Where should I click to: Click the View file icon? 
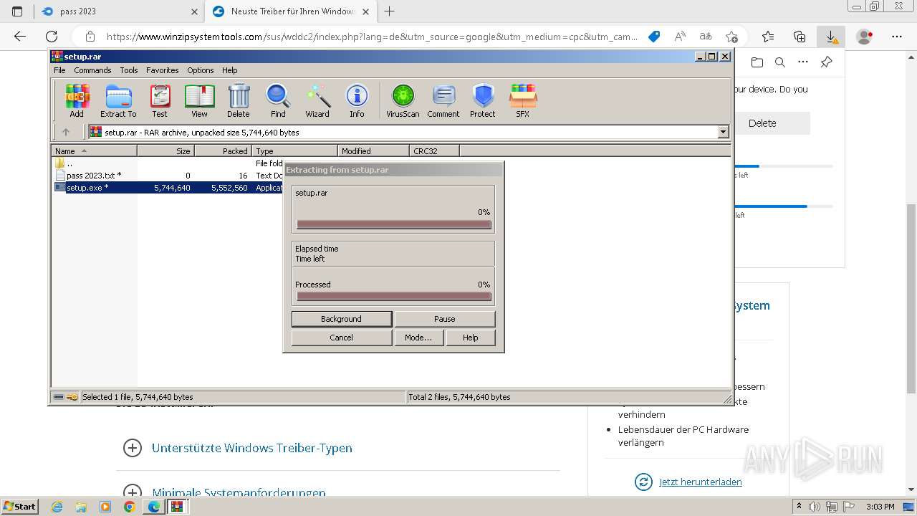coord(199,100)
